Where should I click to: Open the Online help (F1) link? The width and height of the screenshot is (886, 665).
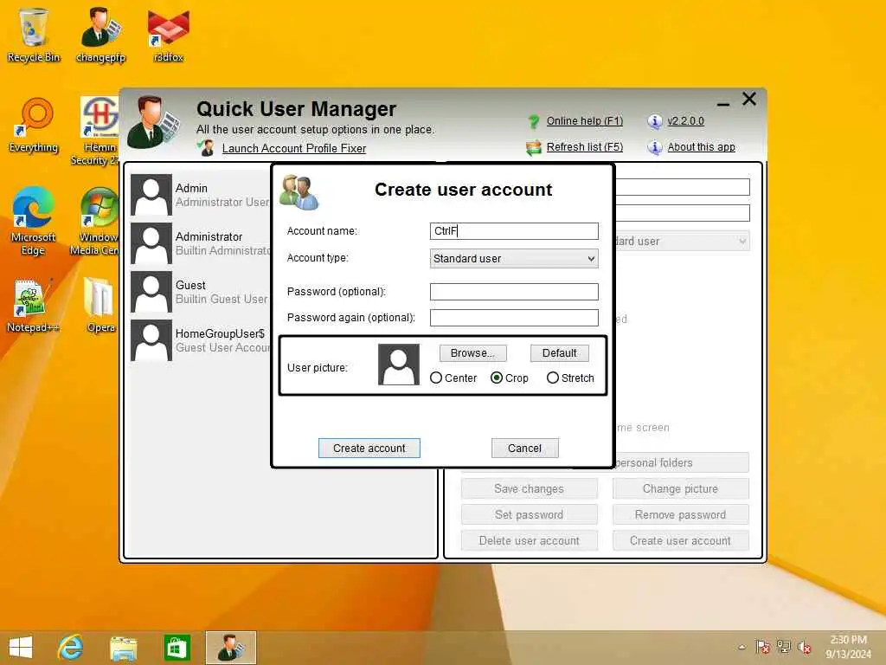[x=584, y=121]
